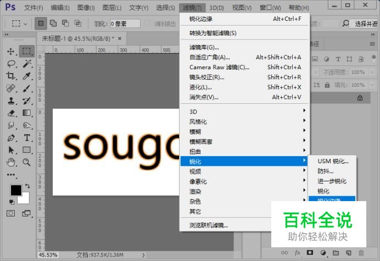
Task: Open the 选择(S) menu
Action: (165, 8)
